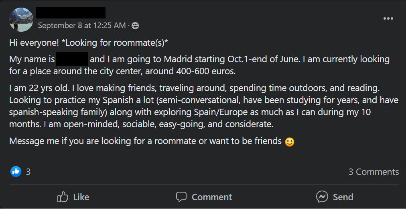This screenshot has width=406, height=209.
Task: Open the three-dot post options menu
Action: [x=388, y=18]
